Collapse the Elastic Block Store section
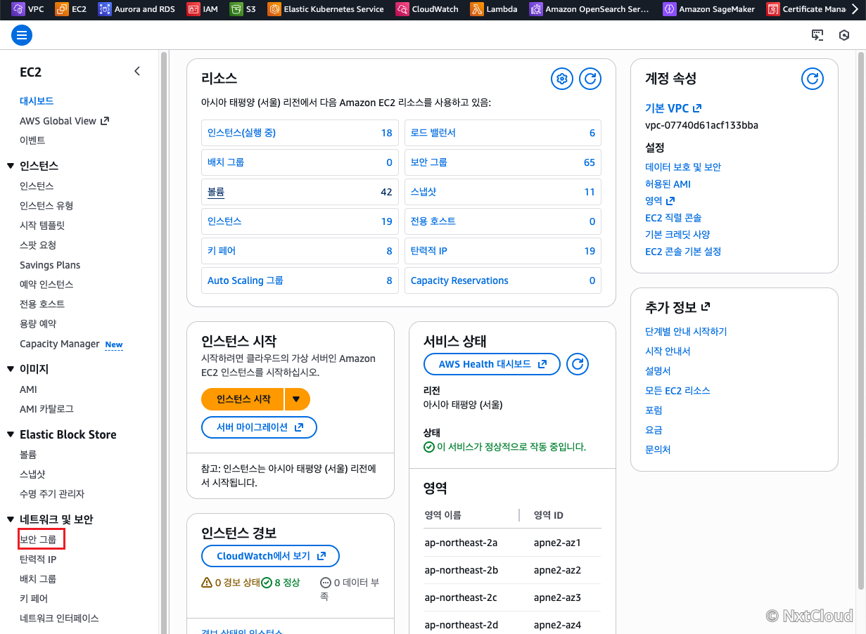866x634 pixels. point(11,434)
